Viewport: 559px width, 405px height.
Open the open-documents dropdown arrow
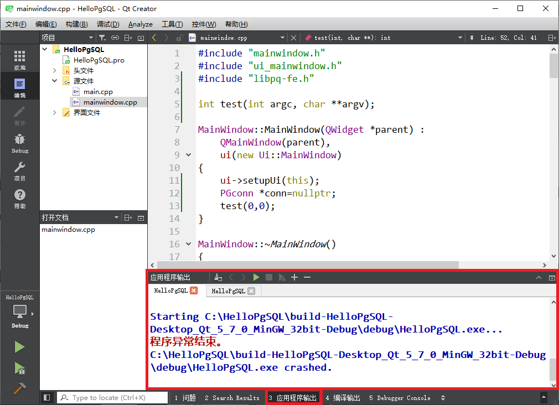pyautogui.click(x=116, y=217)
